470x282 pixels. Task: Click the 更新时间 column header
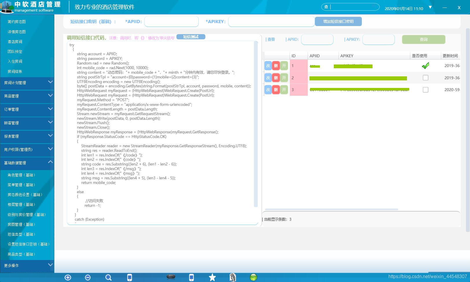pyautogui.click(x=450, y=56)
